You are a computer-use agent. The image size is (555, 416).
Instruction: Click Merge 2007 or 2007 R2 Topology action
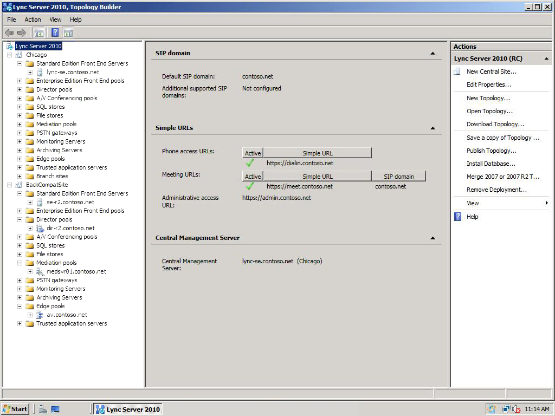point(502,177)
